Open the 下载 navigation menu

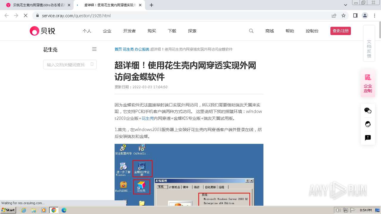point(172,31)
